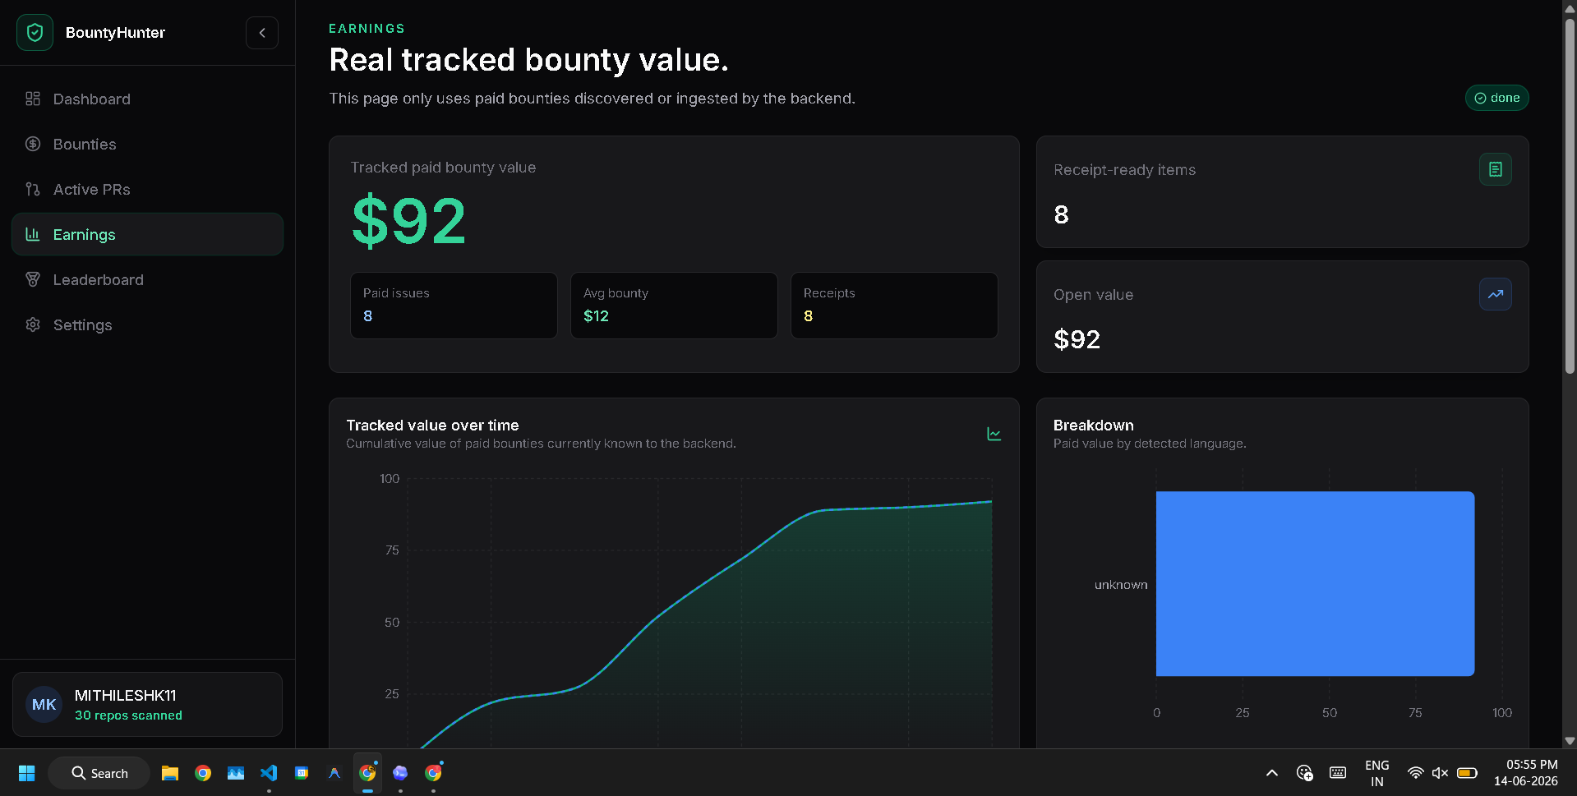1577x796 pixels.
Task: Open the Windows Start menu
Action: pyautogui.click(x=26, y=773)
